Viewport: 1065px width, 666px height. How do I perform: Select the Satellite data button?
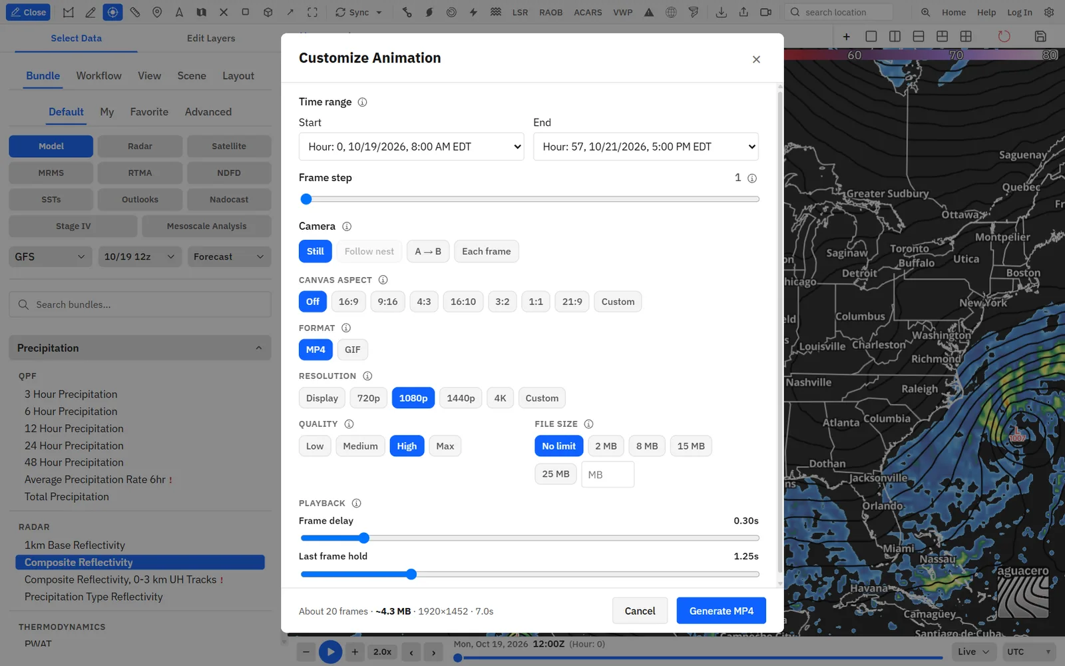(x=229, y=146)
